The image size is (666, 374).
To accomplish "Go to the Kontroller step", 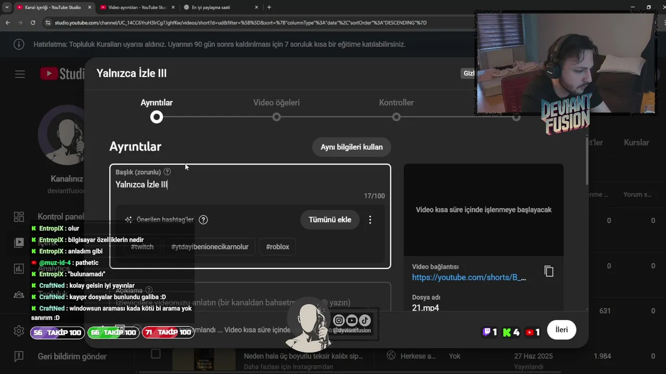I will pos(396,110).
